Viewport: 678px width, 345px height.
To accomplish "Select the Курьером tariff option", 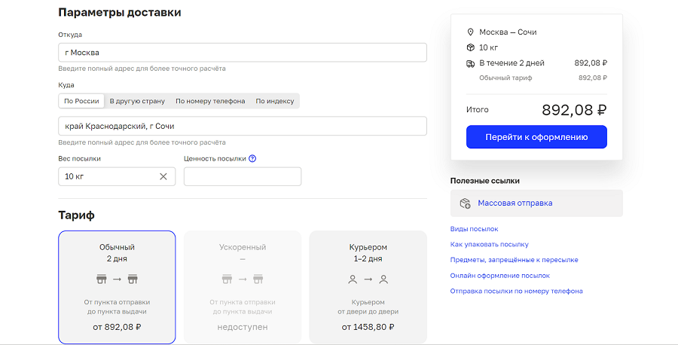I will coord(368,287).
